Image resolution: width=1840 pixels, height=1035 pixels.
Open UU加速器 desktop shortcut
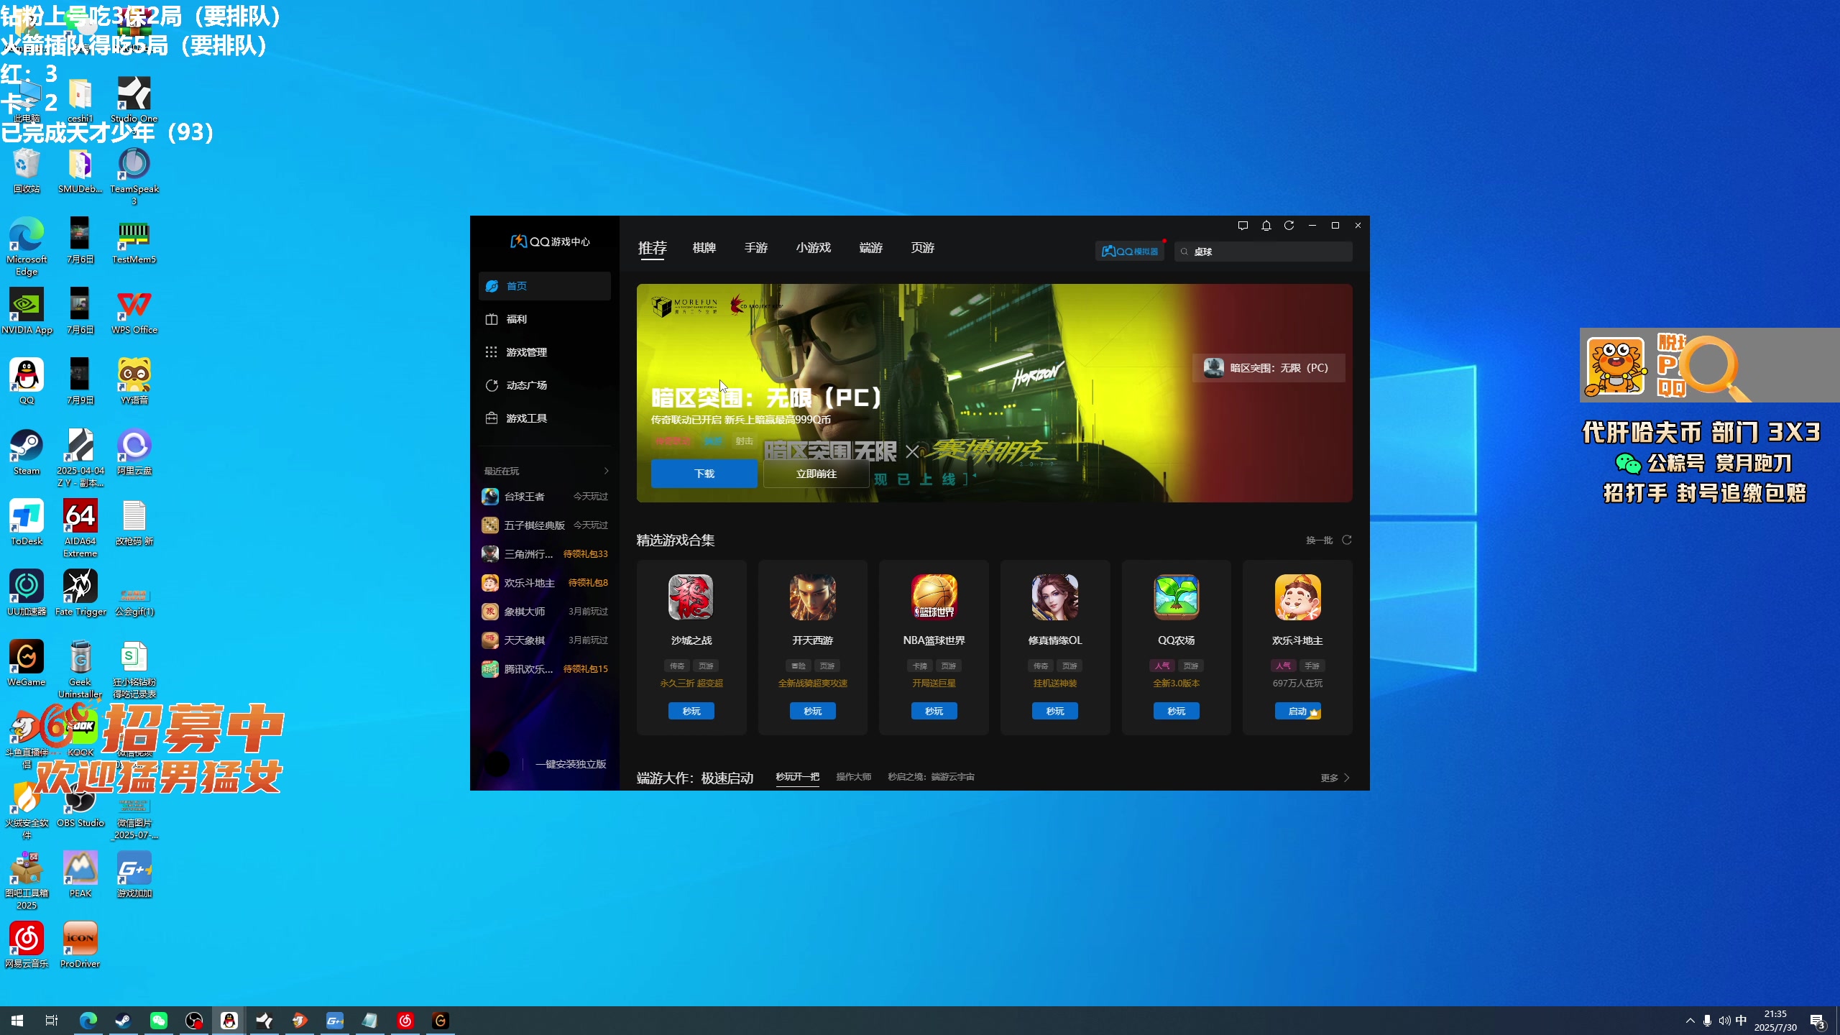point(27,593)
